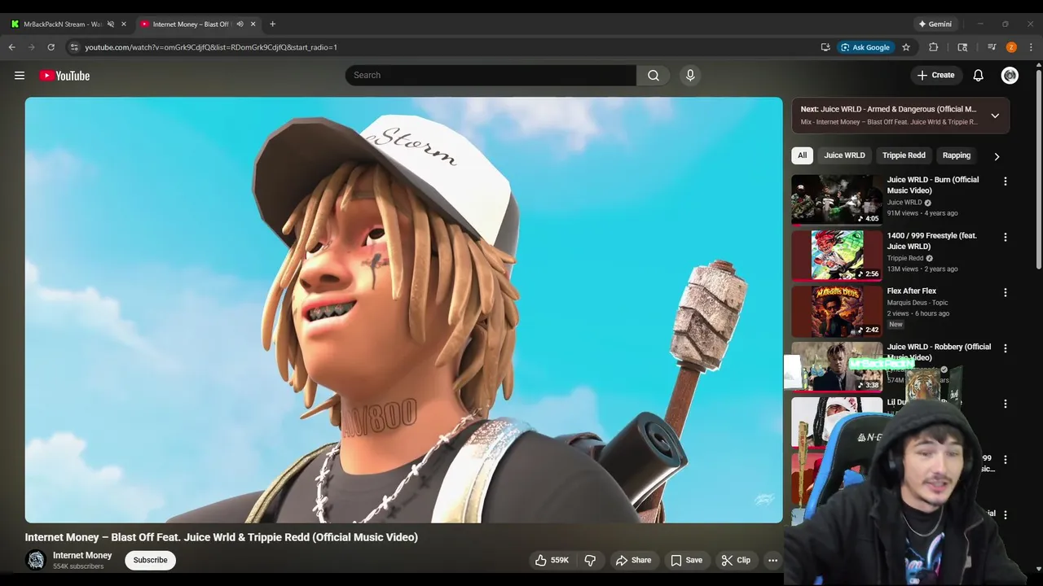Show more filter chips with right arrow
1043x586 pixels.
point(997,156)
